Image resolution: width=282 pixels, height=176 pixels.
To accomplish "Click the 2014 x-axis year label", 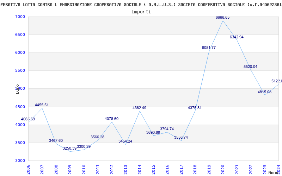I will tap(140, 170).
